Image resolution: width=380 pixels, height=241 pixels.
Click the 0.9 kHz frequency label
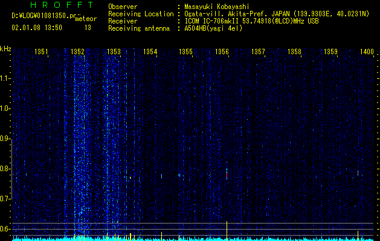[5, 139]
